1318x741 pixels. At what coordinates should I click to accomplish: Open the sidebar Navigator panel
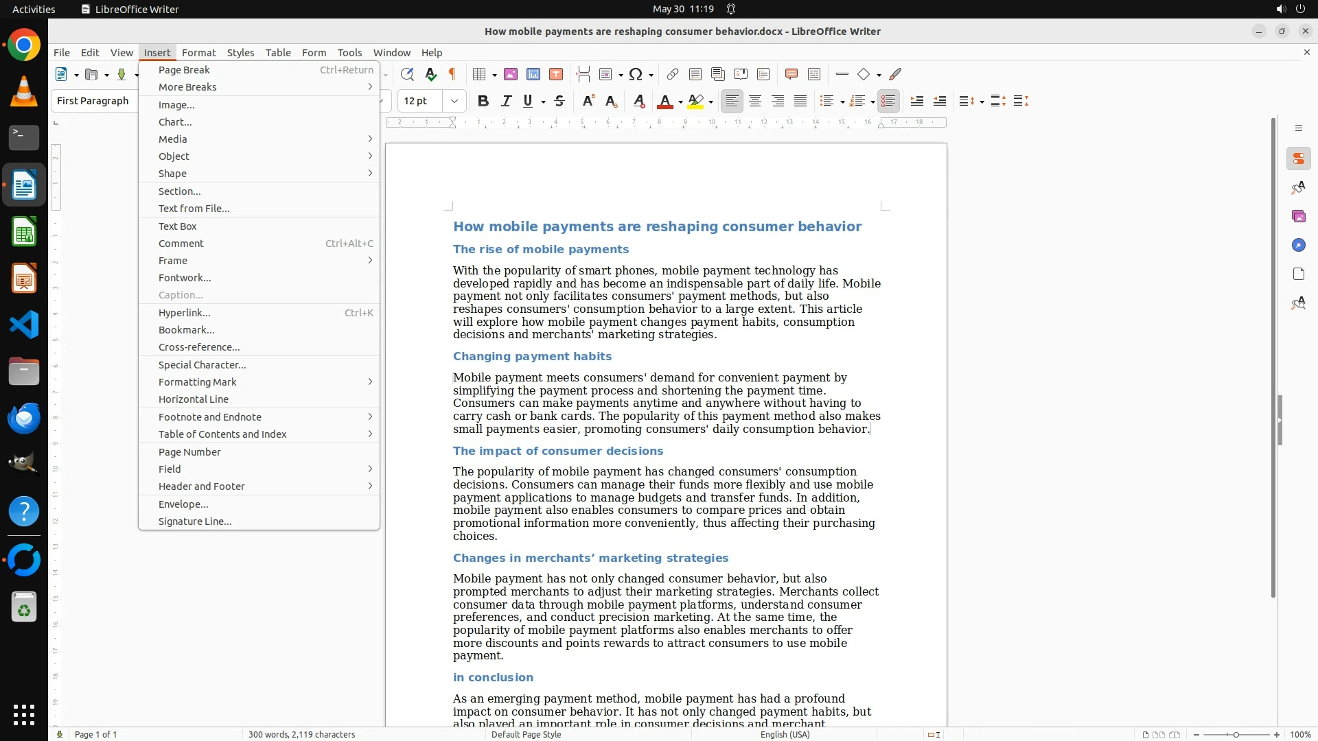pos(1298,246)
